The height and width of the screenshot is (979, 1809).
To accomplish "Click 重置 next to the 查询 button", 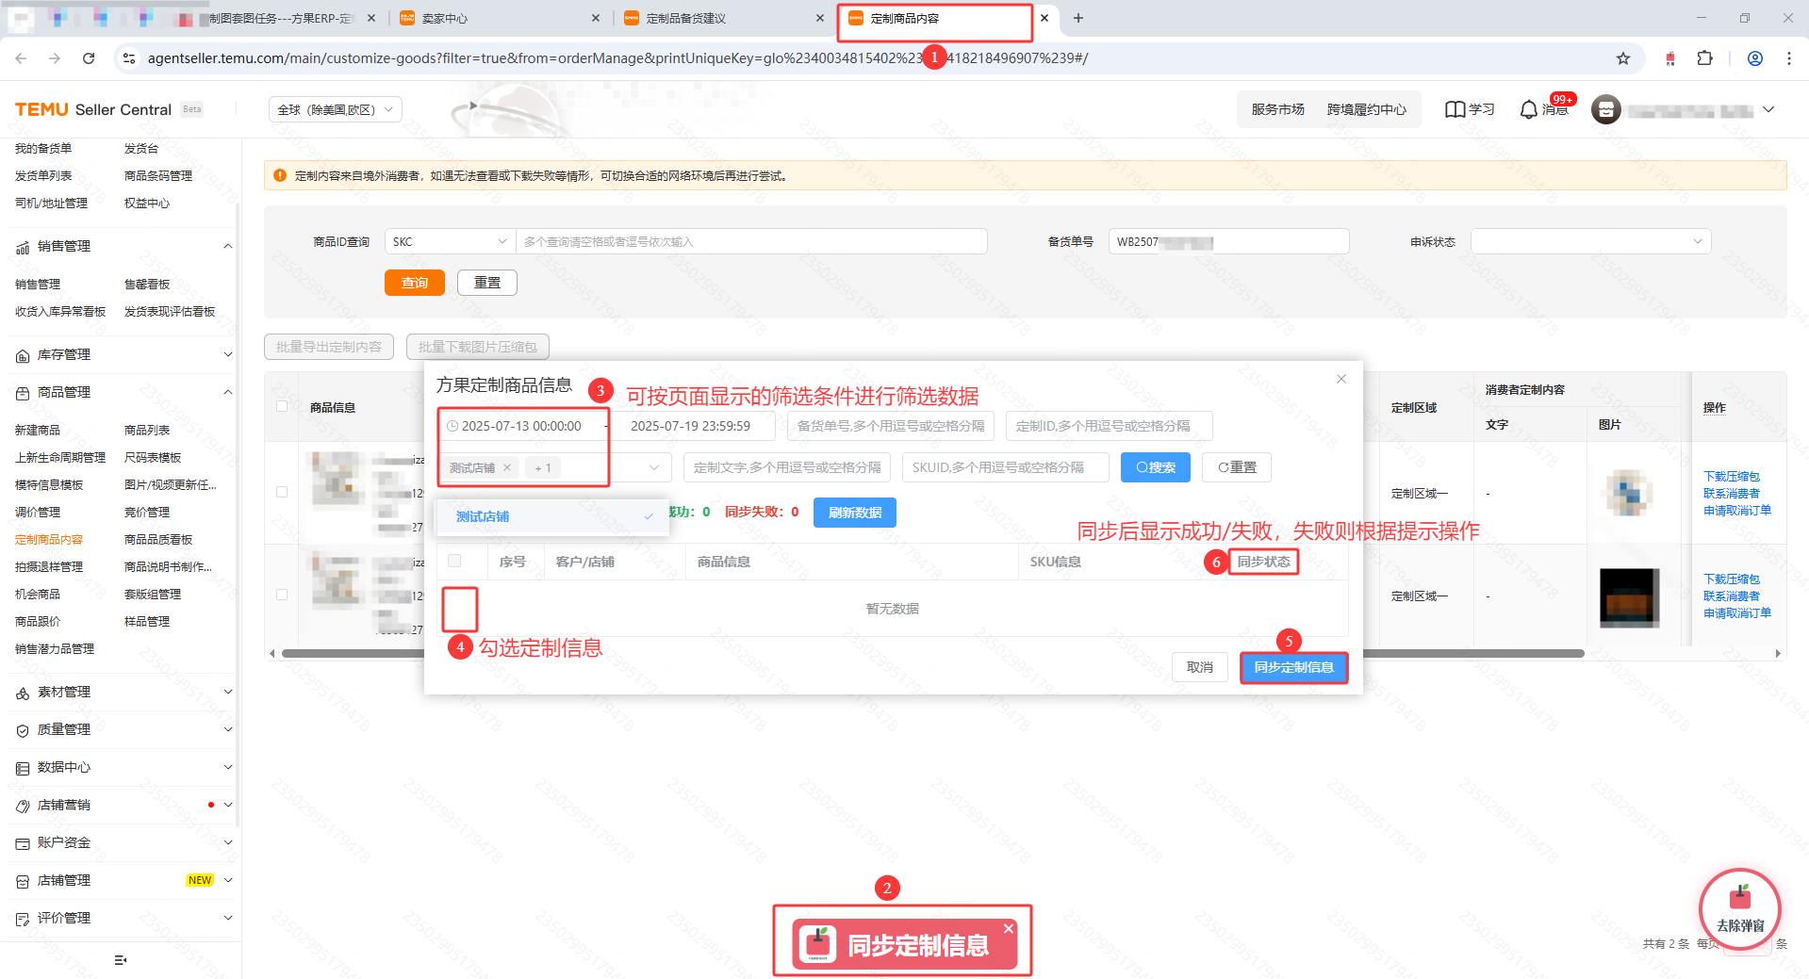I will point(487,283).
